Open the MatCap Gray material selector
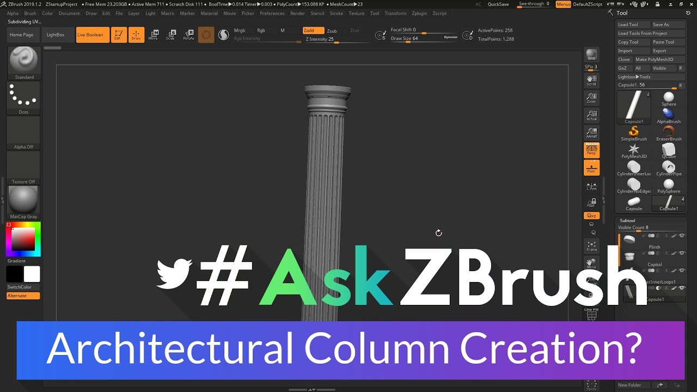 23,203
